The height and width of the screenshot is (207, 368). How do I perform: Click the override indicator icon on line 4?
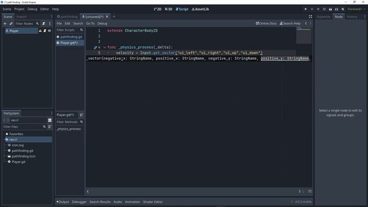tap(95, 47)
